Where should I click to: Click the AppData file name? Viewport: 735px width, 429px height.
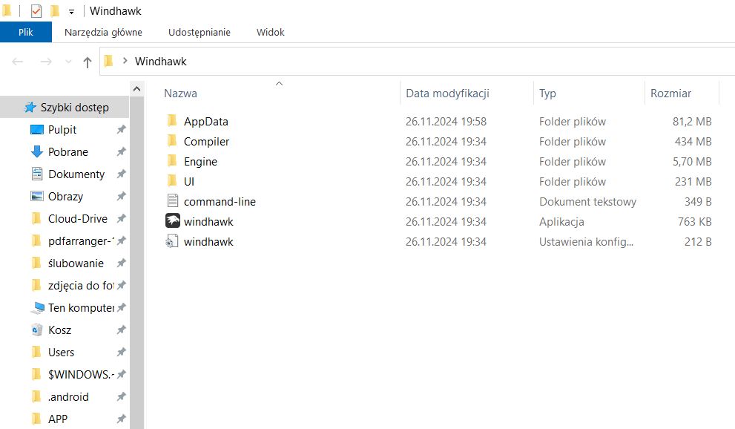[205, 122]
